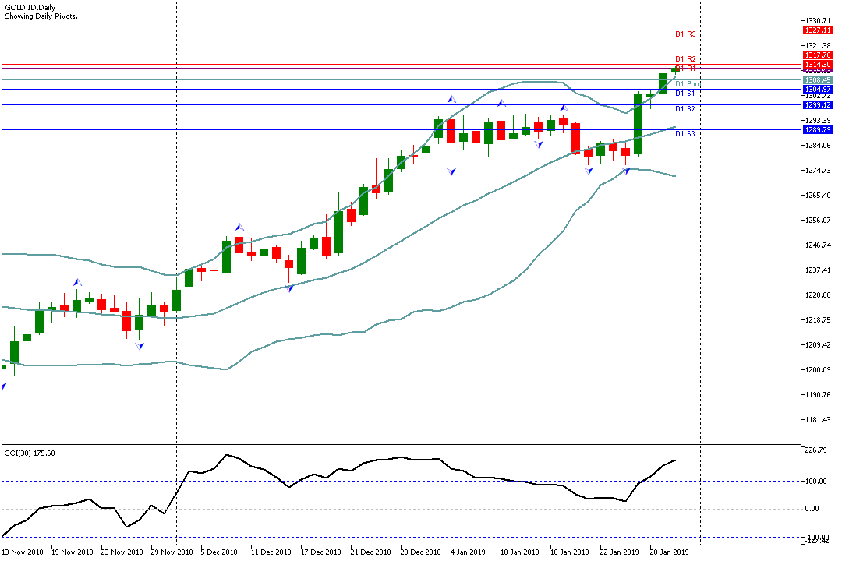Viewport: 842px width, 561px height.
Task: Click the down fractal arrow below the late November low
Action: (x=140, y=346)
